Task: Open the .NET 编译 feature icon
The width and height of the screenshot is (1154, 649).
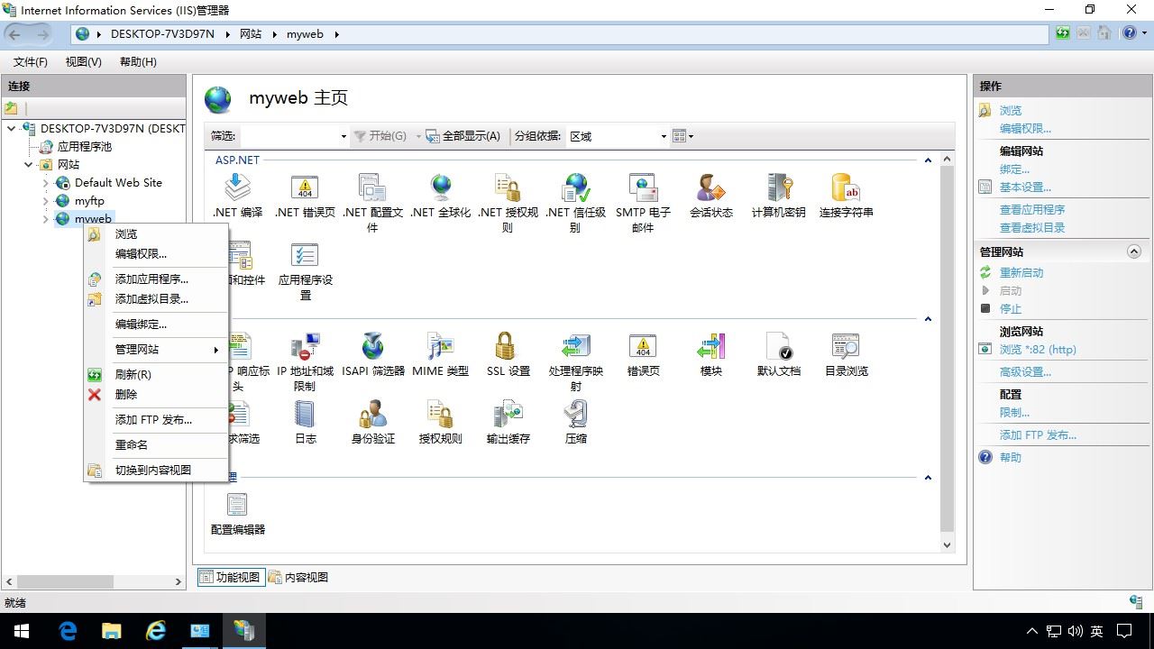Action: pos(237,196)
